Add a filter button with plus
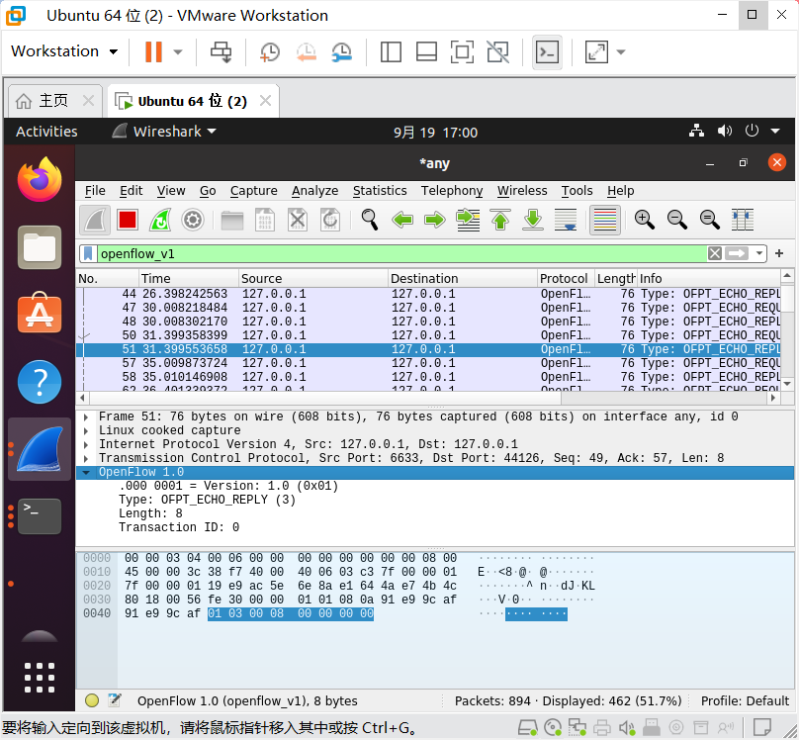 point(779,253)
